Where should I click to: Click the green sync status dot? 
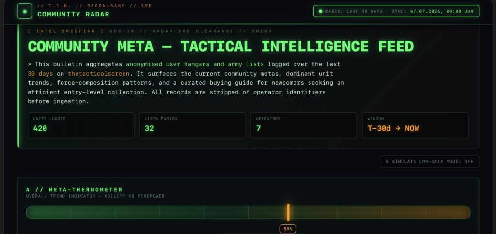click(320, 11)
